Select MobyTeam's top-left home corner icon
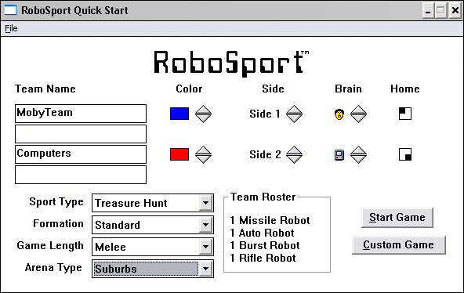The height and width of the screenshot is (293, 464). tap(404, 114)
